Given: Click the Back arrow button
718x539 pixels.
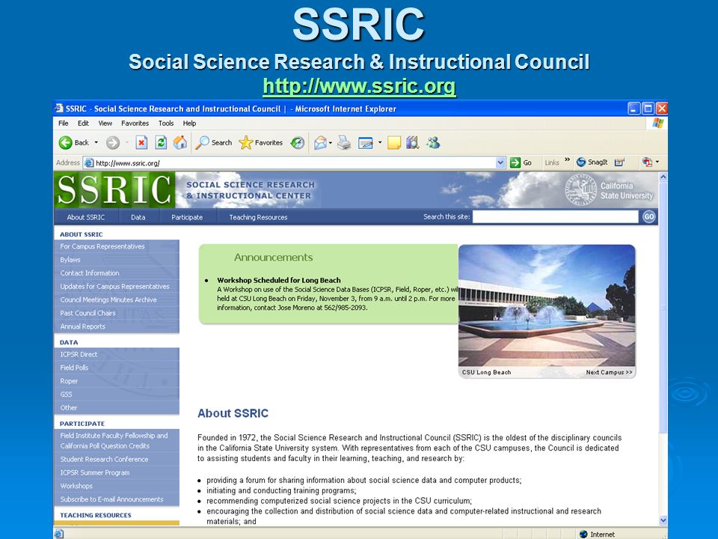Looking at the screenshot, I should (66, 143).
